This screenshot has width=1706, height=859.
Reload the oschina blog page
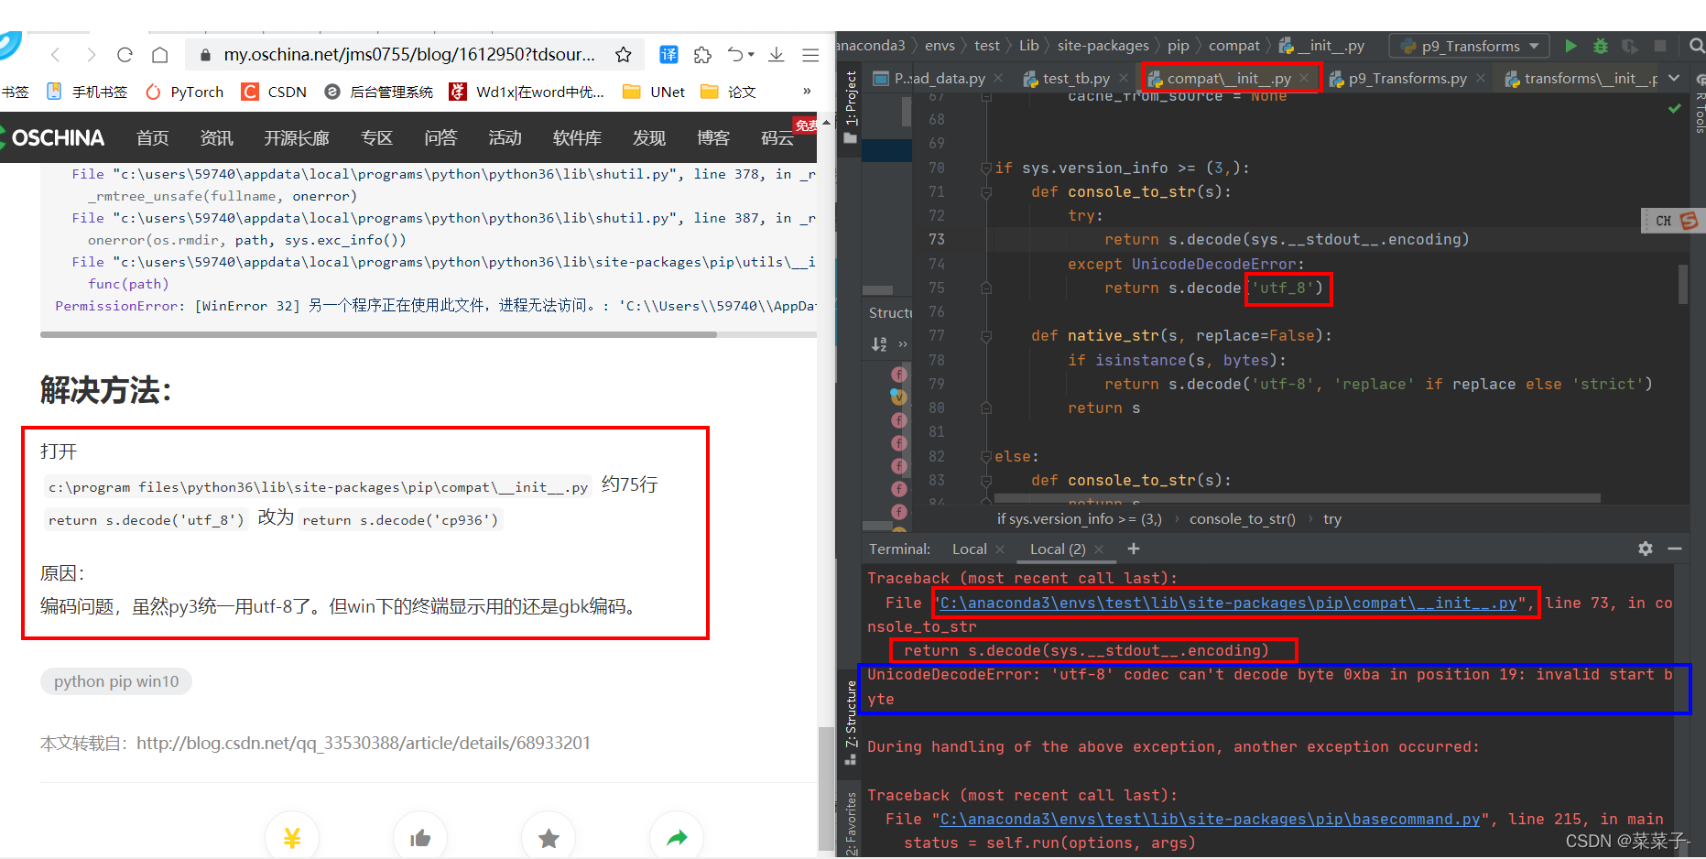coord(125,55)
